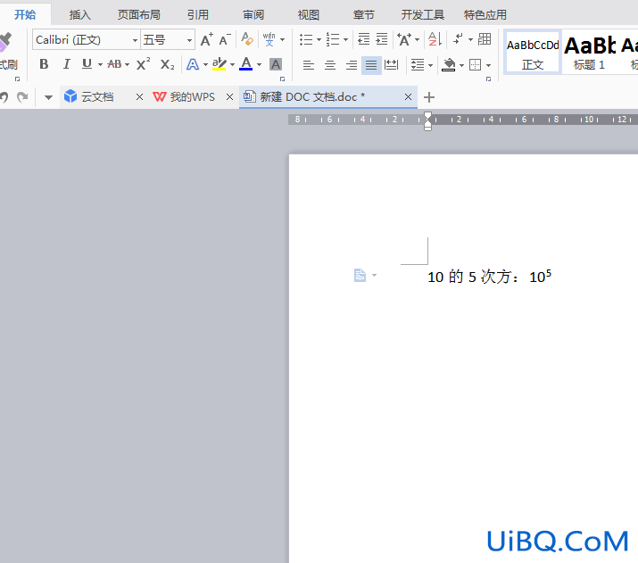Apply the 标题 1 style
This screenshot has width=638, height=563.
point(590,53)
